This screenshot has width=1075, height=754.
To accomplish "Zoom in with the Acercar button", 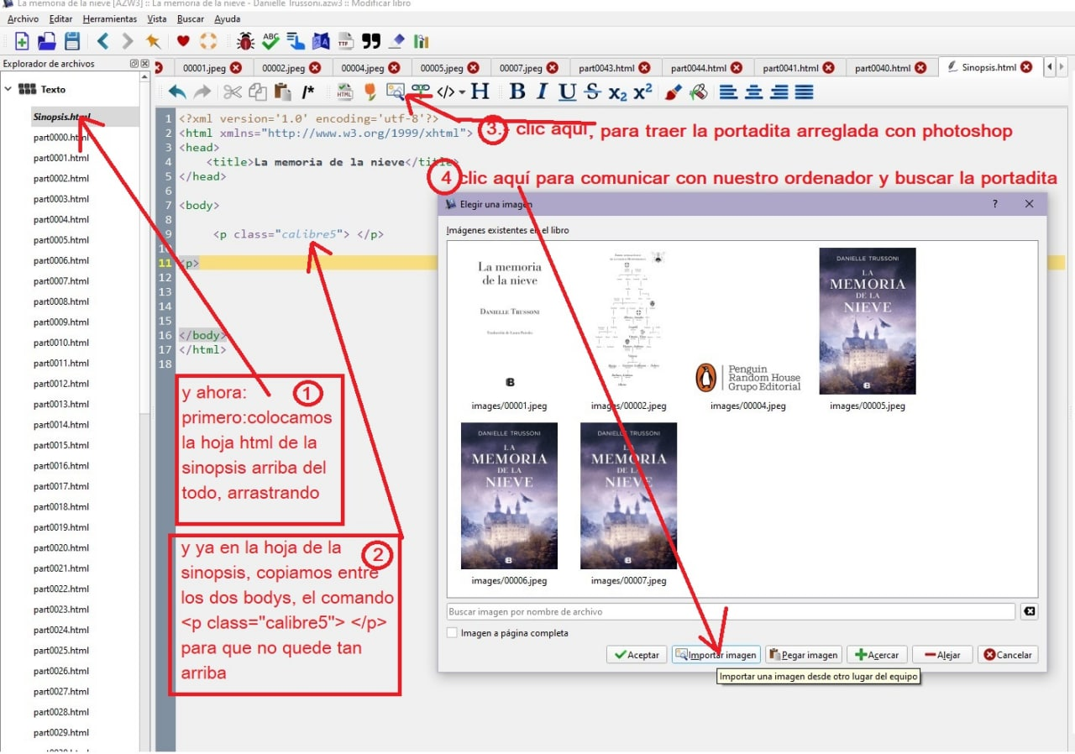I will point(877,655).
